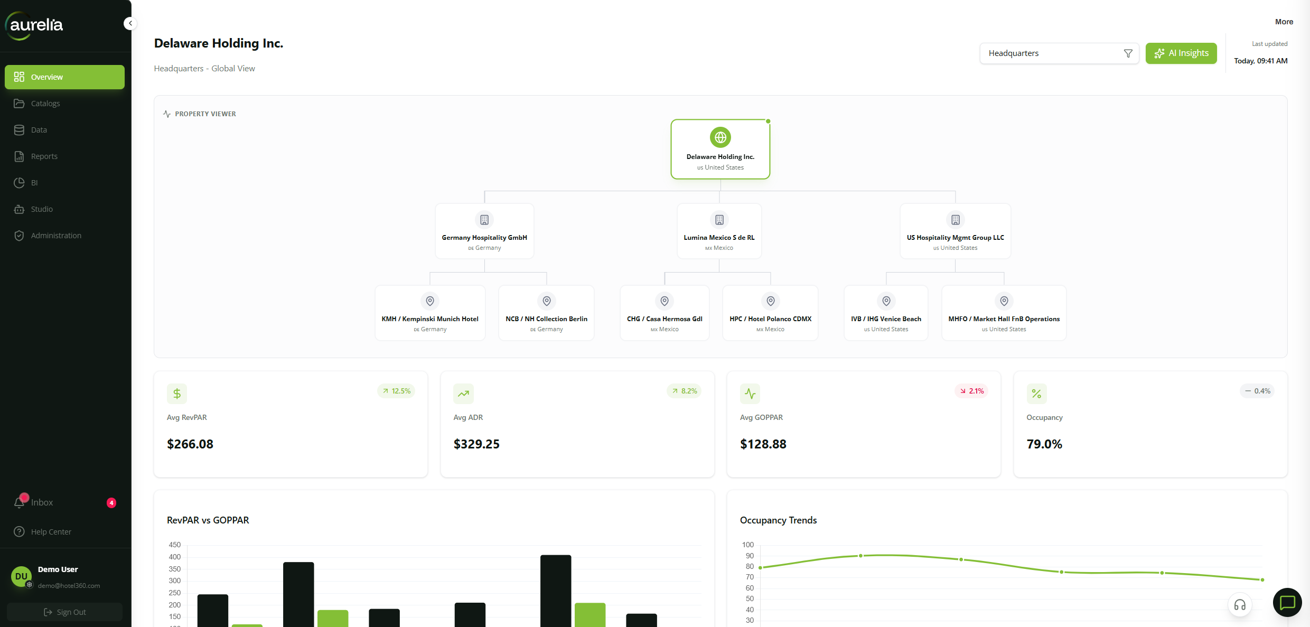
Task: Click the Studio robot icon
Action: [19, 209]
